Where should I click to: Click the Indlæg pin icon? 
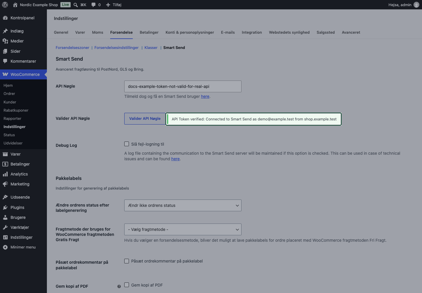(5, 31)
